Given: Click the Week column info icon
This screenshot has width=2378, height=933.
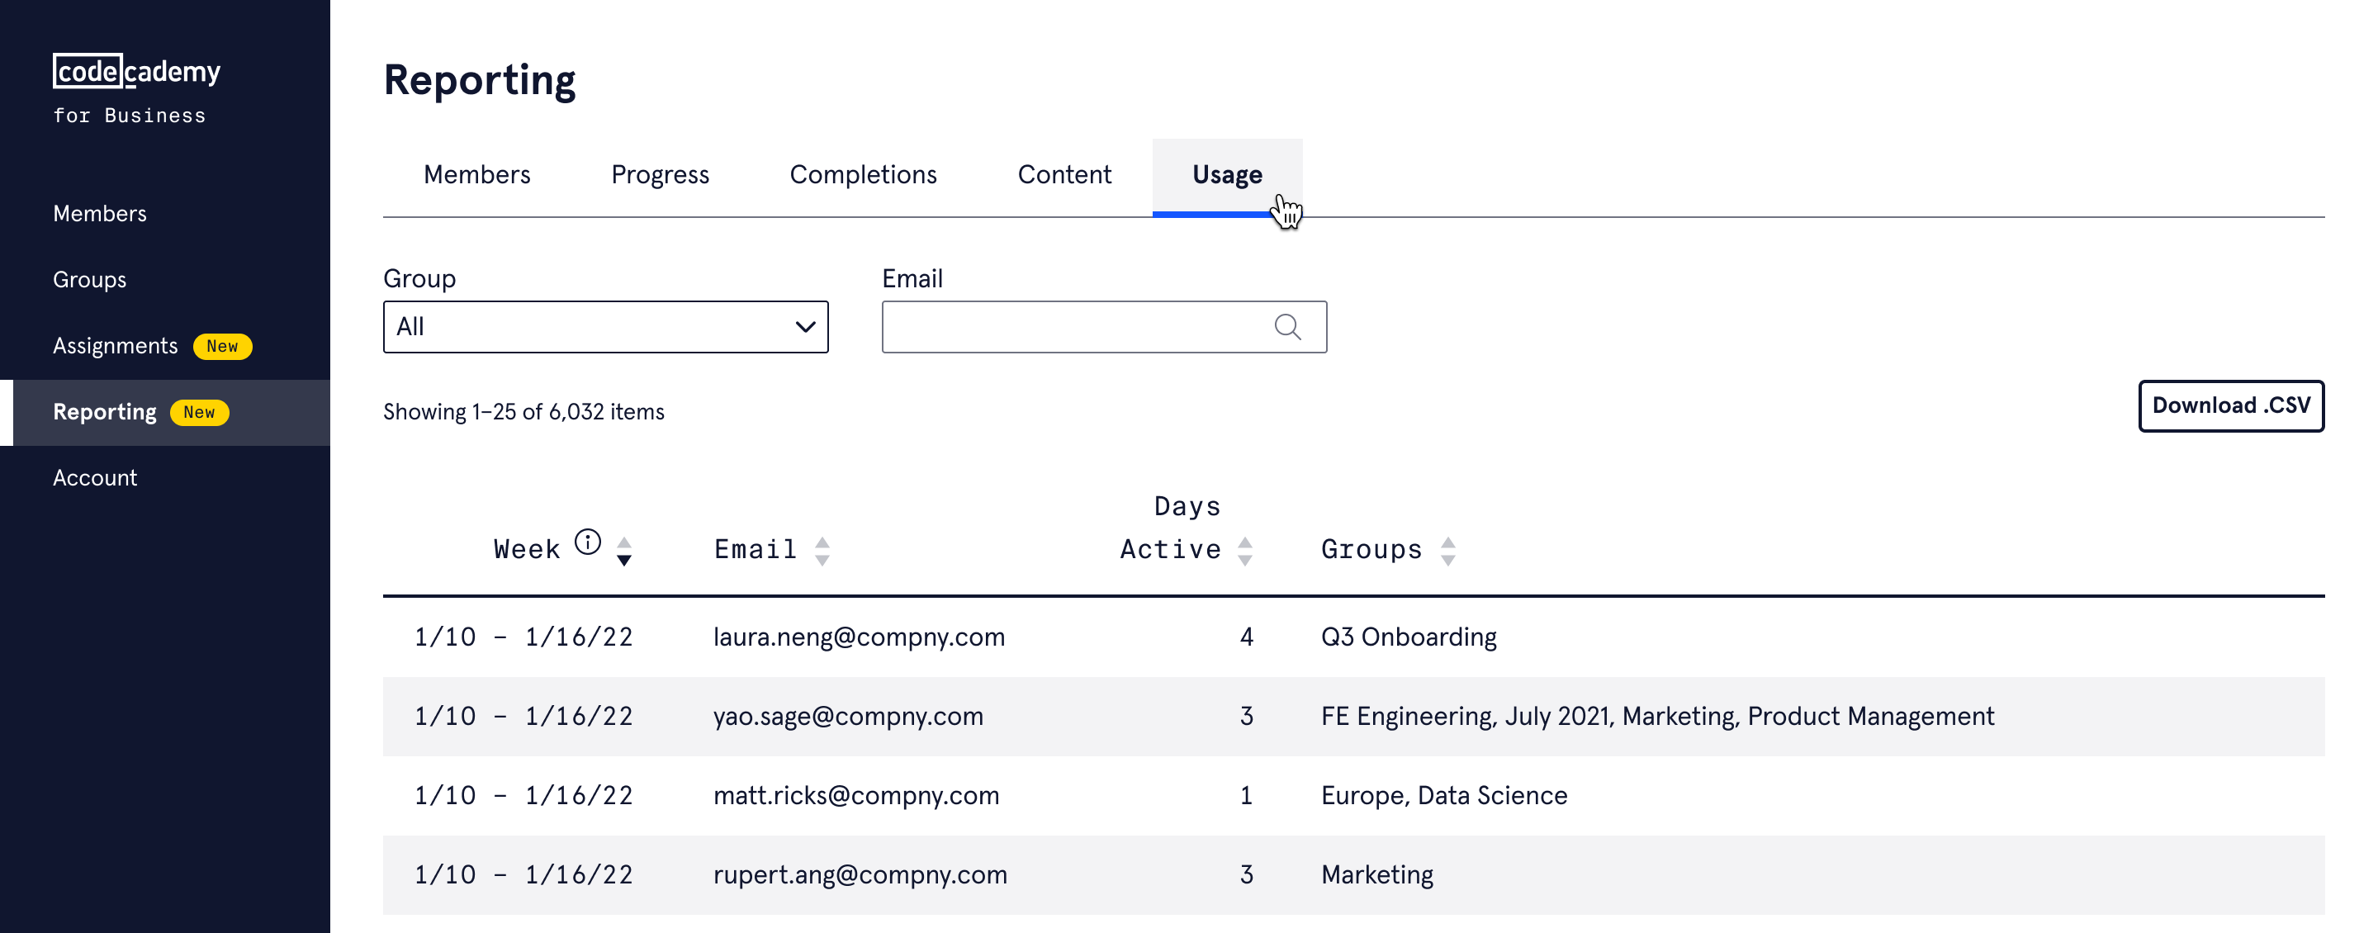Looking at the screenshot, I should point(587,542).
